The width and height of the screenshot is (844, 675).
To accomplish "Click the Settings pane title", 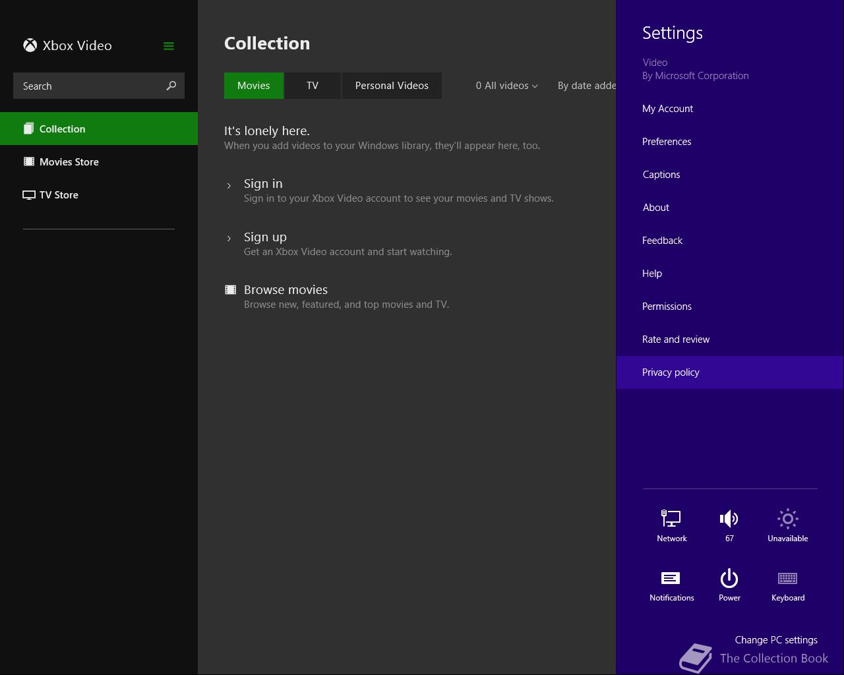I will (673, 33).
